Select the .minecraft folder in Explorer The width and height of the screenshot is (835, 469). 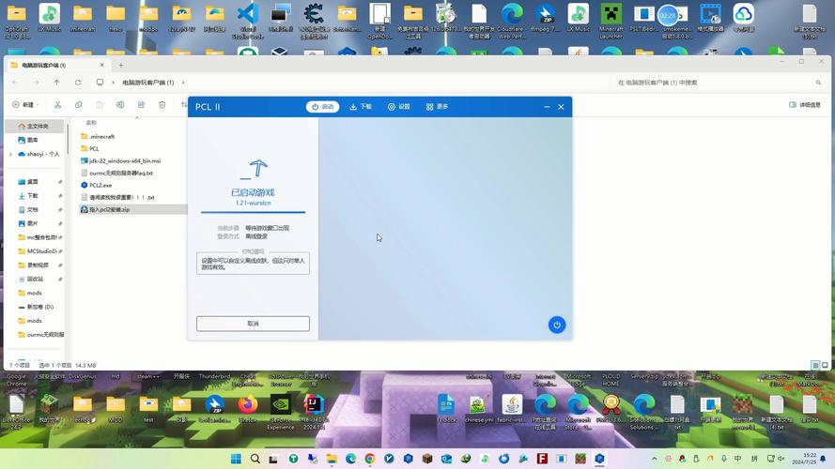tap(98, 137)
